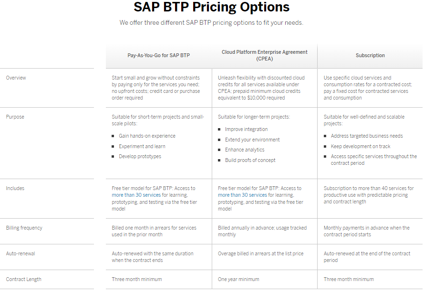423x292 pixels.
Task: Click the SAP BTP Pricing Options heading
Action: tap(211, 8)
